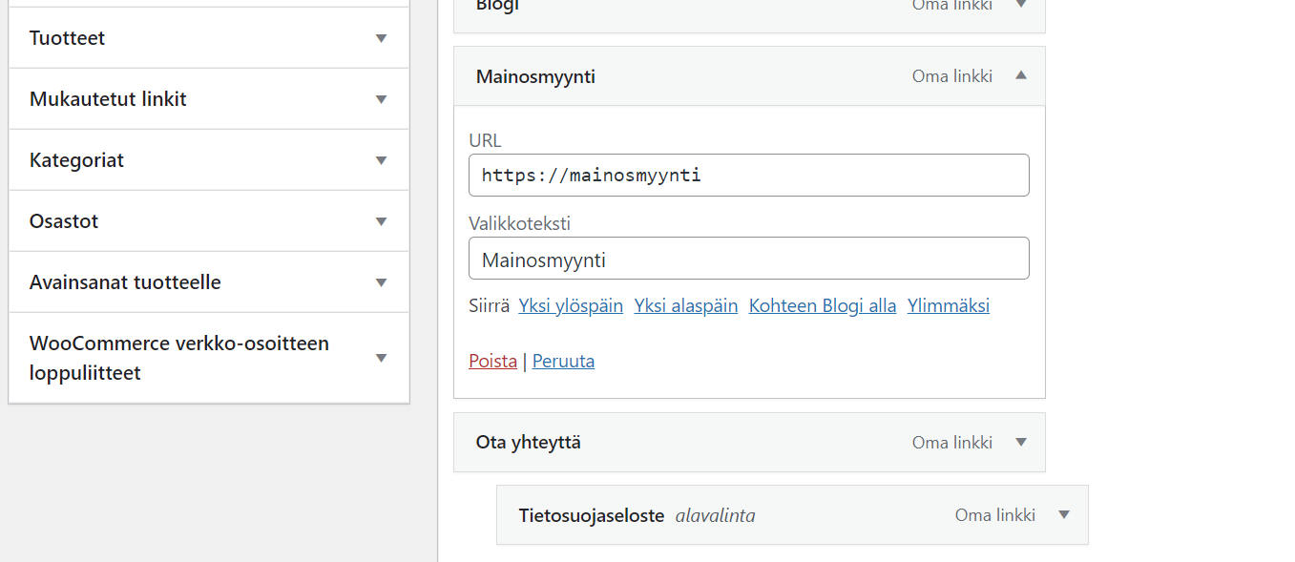Image resolution: width=1295 pixels, height=562 pixels.
Task: Remove menu item via Poista link
Action: pos(493,362)
